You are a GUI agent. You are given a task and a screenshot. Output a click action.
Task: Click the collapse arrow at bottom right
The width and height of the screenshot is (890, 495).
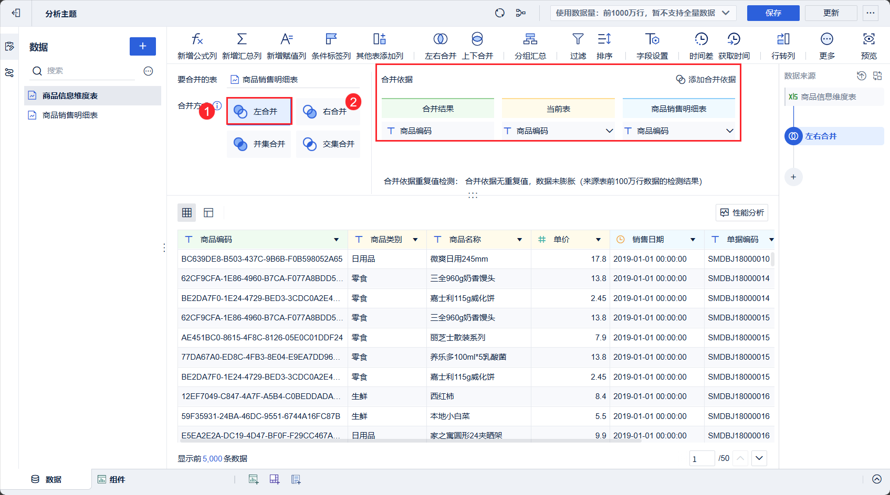click(x=877, y=479)
